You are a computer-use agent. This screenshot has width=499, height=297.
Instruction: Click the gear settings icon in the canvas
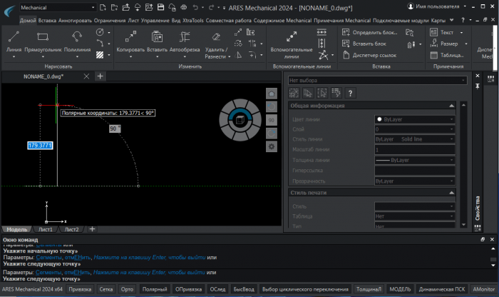pyautogui.click(x=271, y=146)
